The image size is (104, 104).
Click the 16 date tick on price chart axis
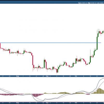pyautogui.click(x=90, y=76)
